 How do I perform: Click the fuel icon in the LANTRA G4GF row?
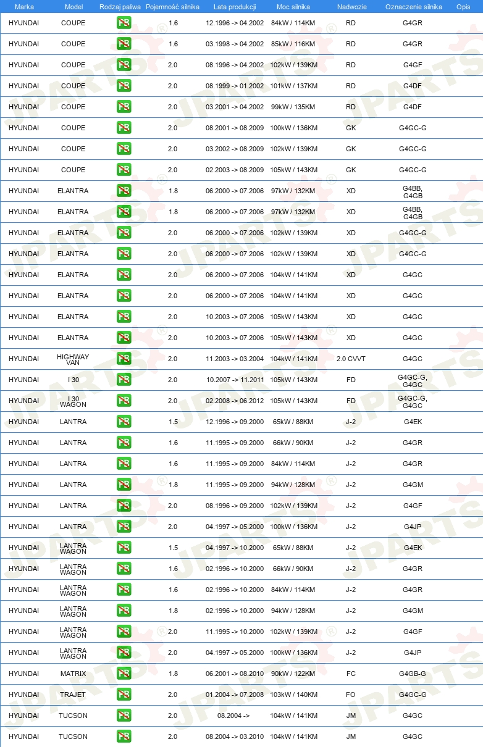(124, 506)
